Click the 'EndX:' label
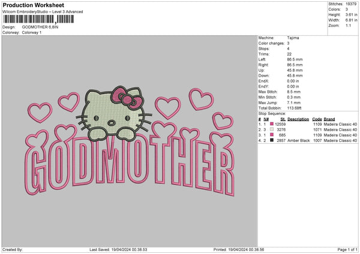The image size is (360, 254). (x=263, y=81)
